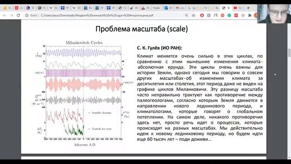
Task: Switch to the padlock icon tab
Action: click(x=134, y=8)
